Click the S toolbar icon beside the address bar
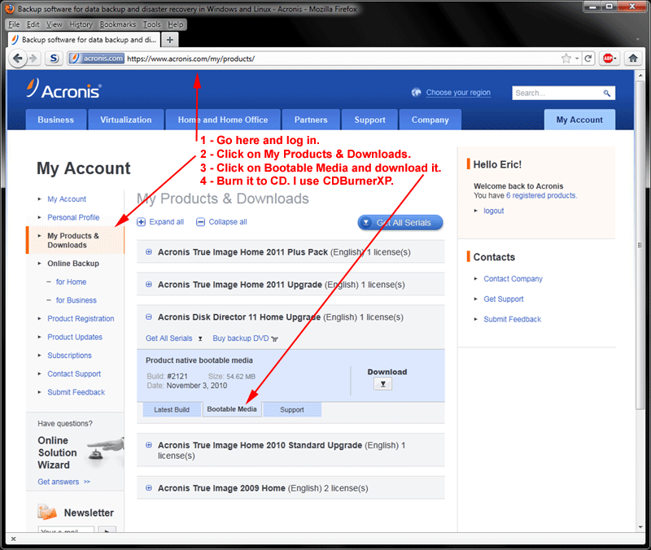This screenshot has width=651, height=550. coord(54,59)
